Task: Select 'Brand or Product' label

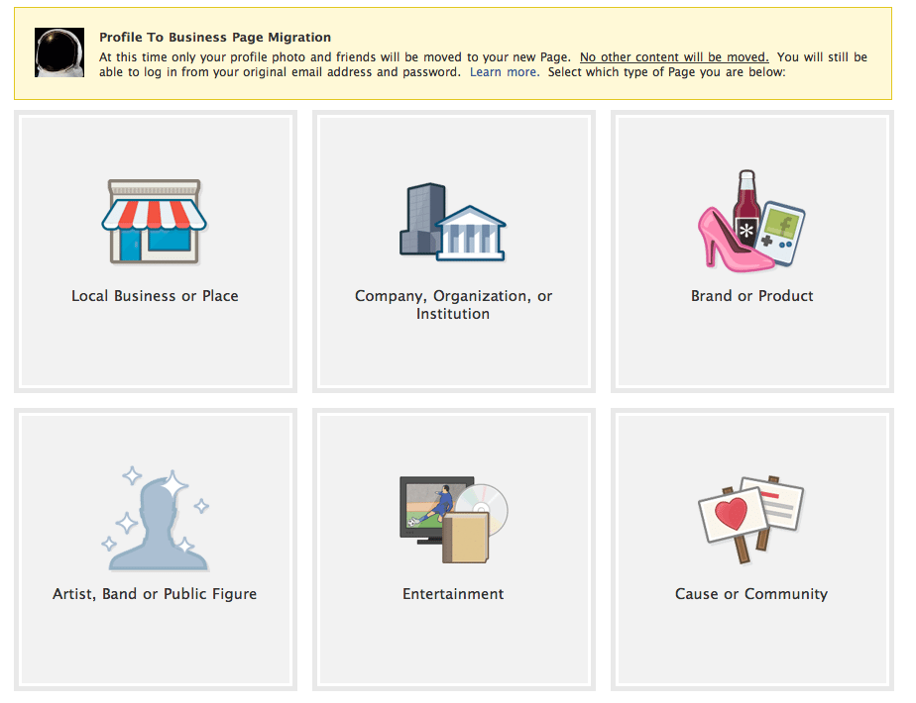Action: [x=751, y=296]
